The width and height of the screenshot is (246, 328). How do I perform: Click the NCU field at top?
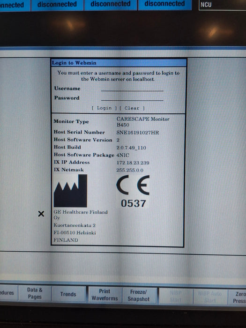point(222,5)
